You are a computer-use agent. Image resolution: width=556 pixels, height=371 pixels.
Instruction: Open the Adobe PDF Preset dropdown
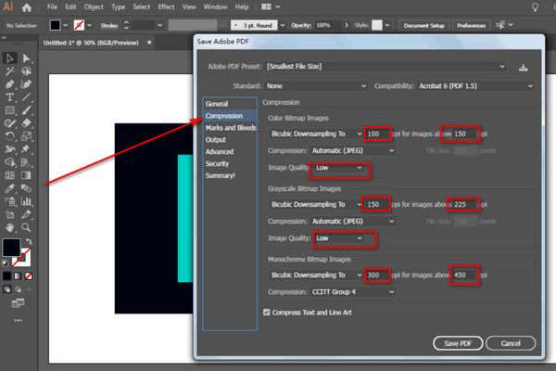tap(385, 67)
